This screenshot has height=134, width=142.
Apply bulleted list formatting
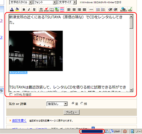[103, 10]
